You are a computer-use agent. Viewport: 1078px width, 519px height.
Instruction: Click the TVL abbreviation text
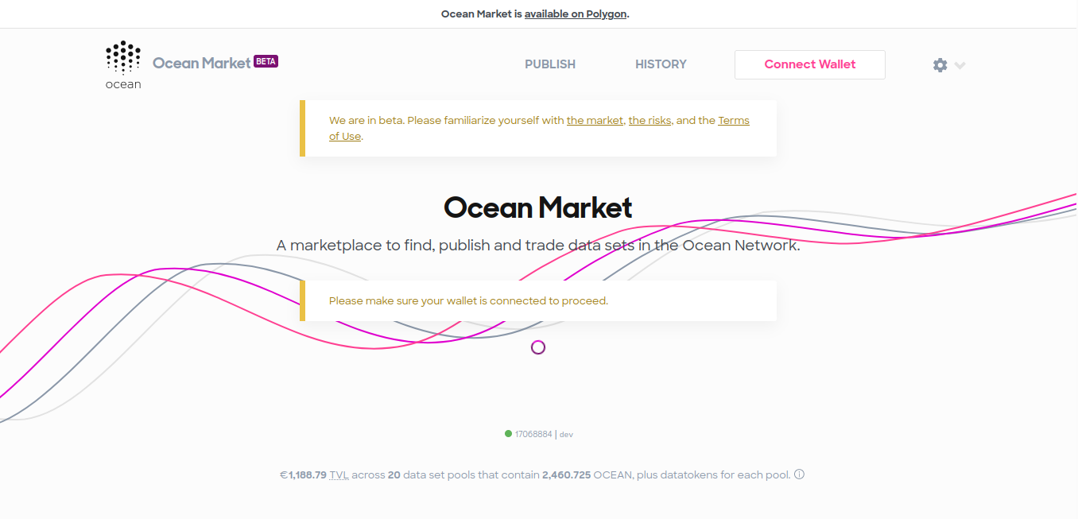coord(339,474)
